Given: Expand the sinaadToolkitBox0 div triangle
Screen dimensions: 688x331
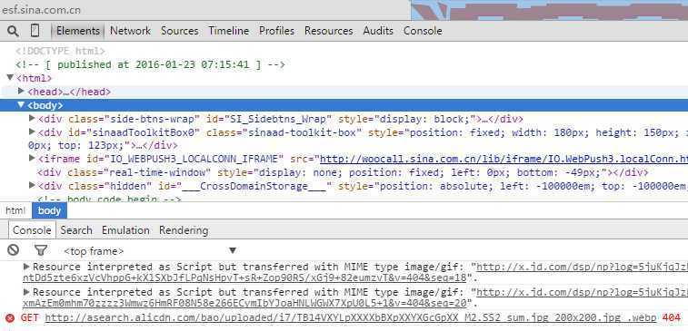Looking at the screenshot, I should (x=32, y=131).
